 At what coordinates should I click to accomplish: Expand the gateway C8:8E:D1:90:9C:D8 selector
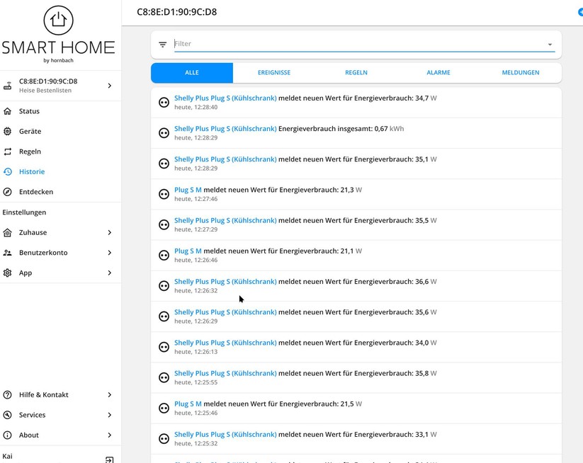(x=109, y=86)
